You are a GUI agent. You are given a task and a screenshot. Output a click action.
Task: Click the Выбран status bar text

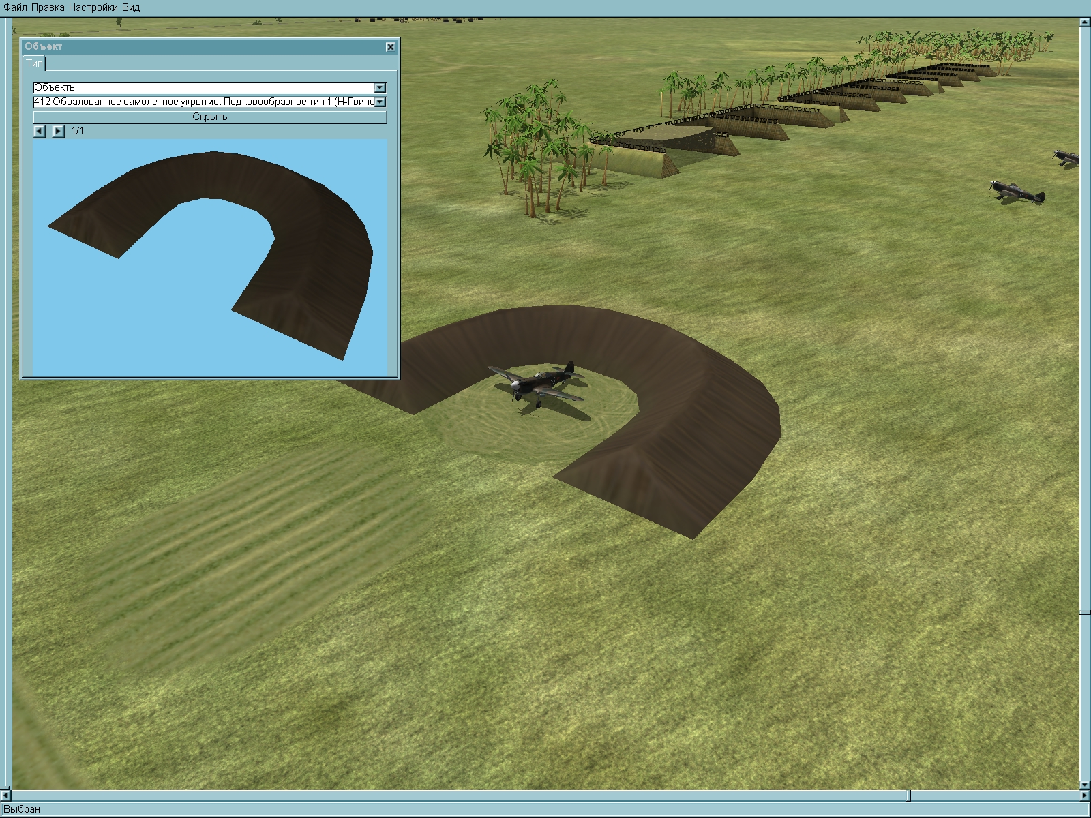click(x=22, y=809)
